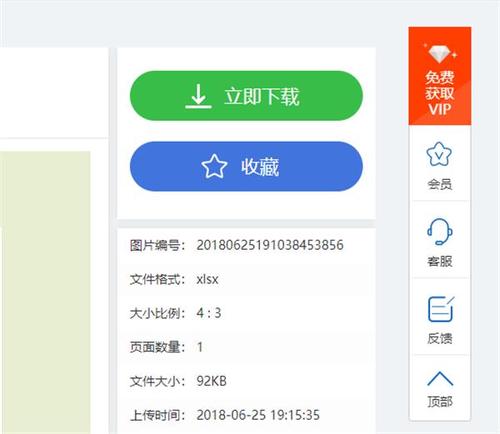The height and width of the screenshot is (434, 500).
Task: Click the diamond VIP icon
Action: (440, 52)
